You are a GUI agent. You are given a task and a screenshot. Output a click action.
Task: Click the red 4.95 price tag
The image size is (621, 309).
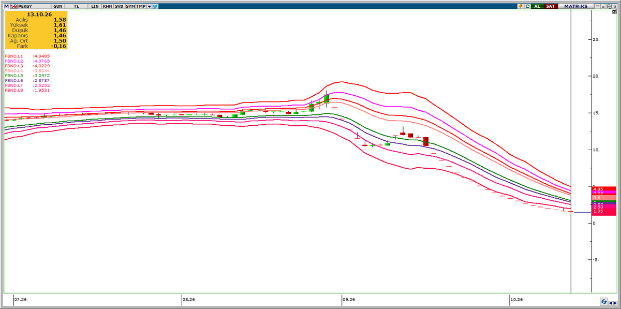point(603,189)
